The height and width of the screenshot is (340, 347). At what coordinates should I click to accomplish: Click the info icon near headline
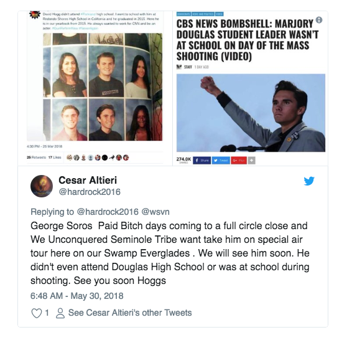click(318, 20)
